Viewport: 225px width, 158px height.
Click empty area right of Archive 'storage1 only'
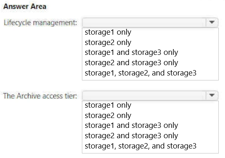click(x=175, y=105)
